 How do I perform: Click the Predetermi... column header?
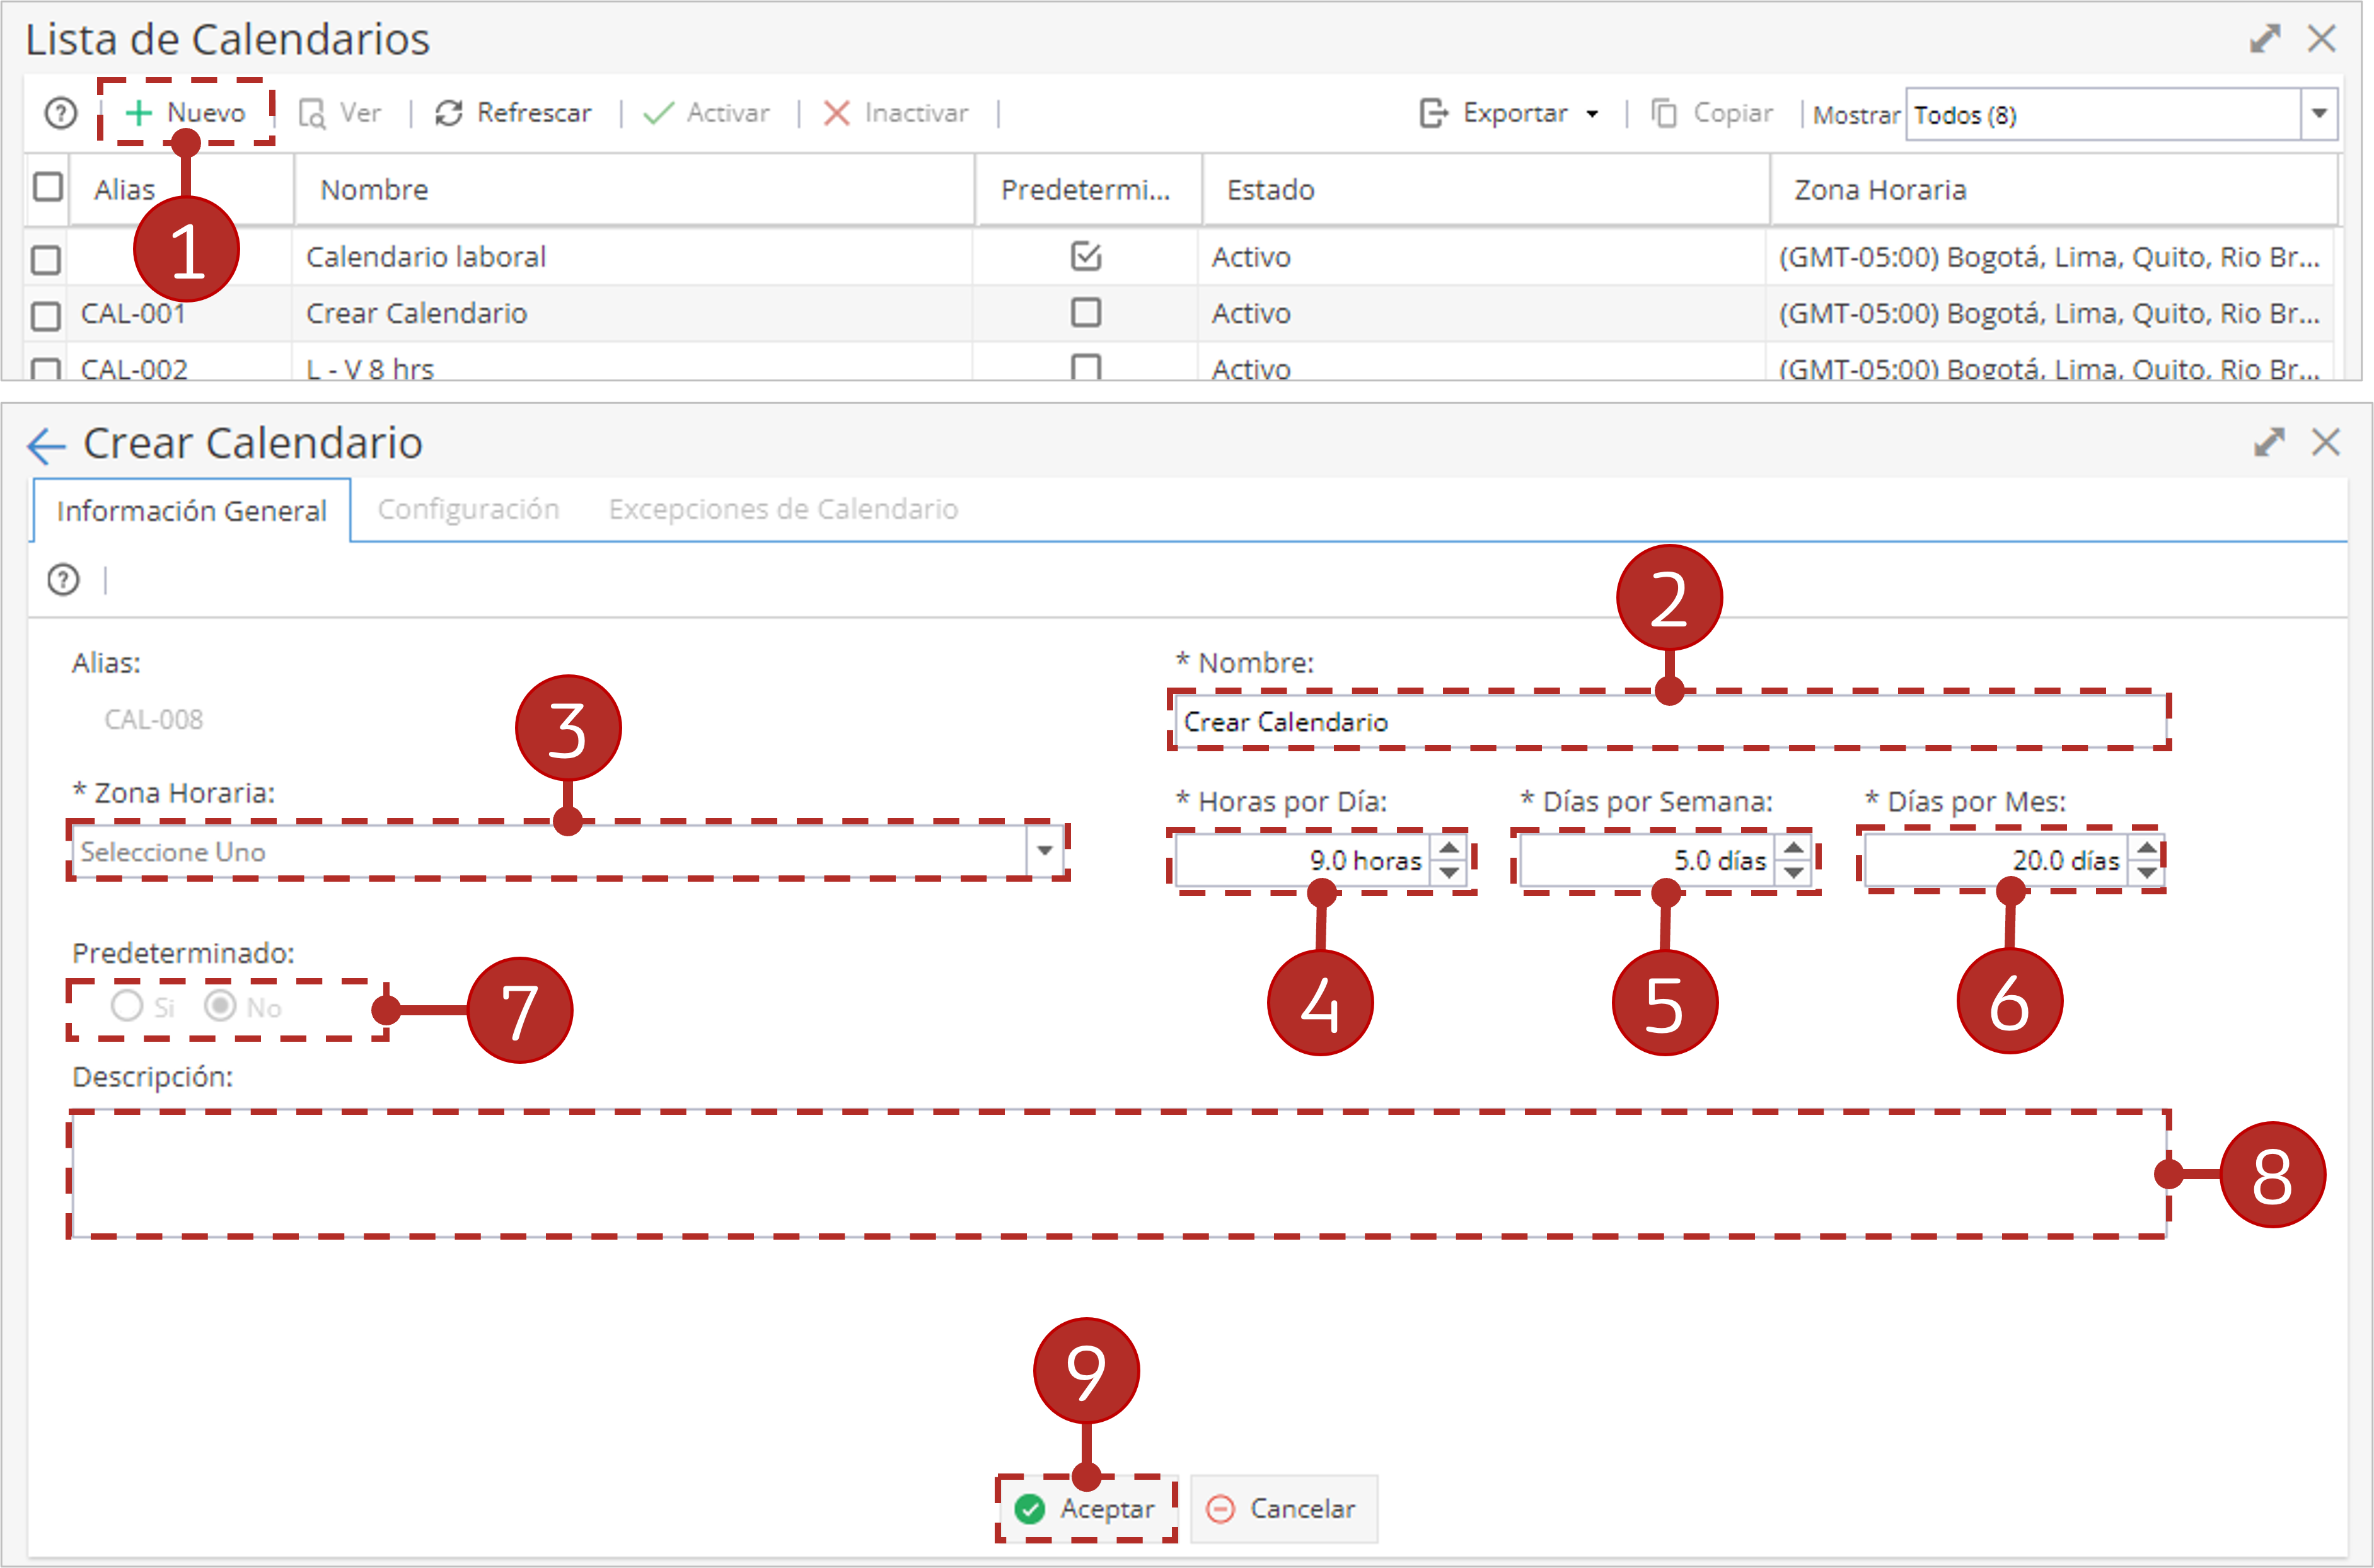tap(1088, 189)
